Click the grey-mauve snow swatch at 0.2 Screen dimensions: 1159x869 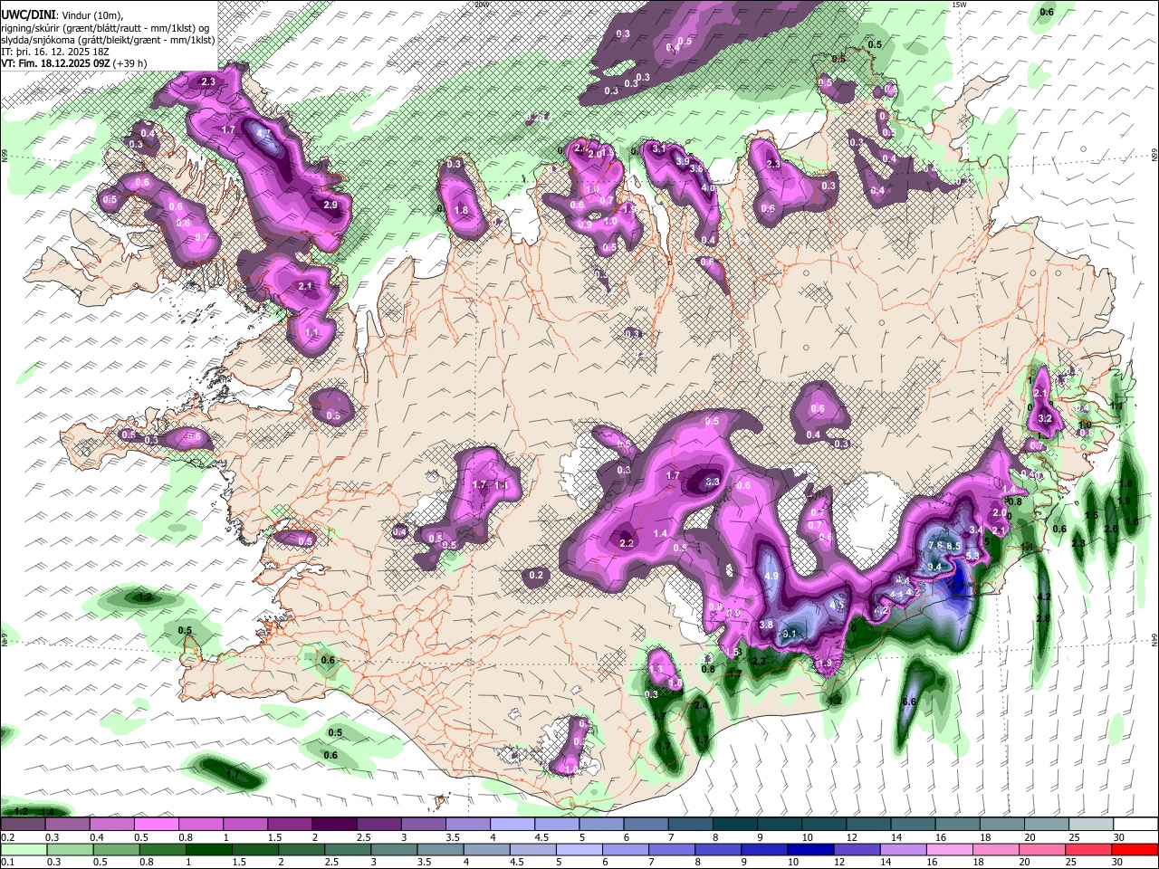pyautogui.click(x=23, y=825)
